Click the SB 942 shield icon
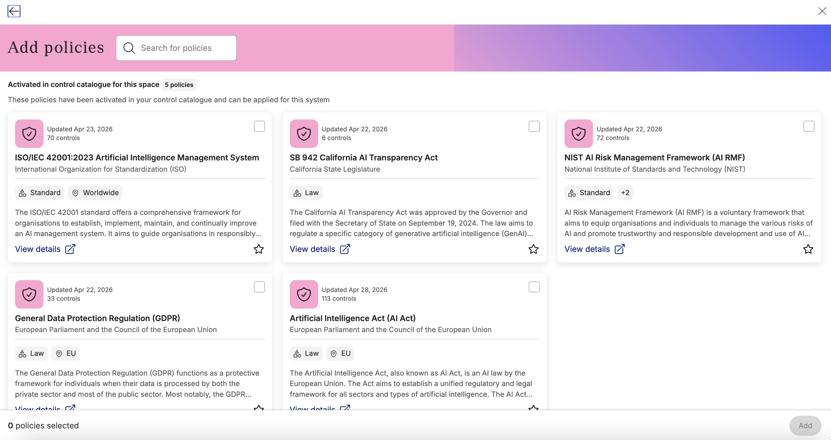This screenshot has width=831, height=440. tap(304, 134)
